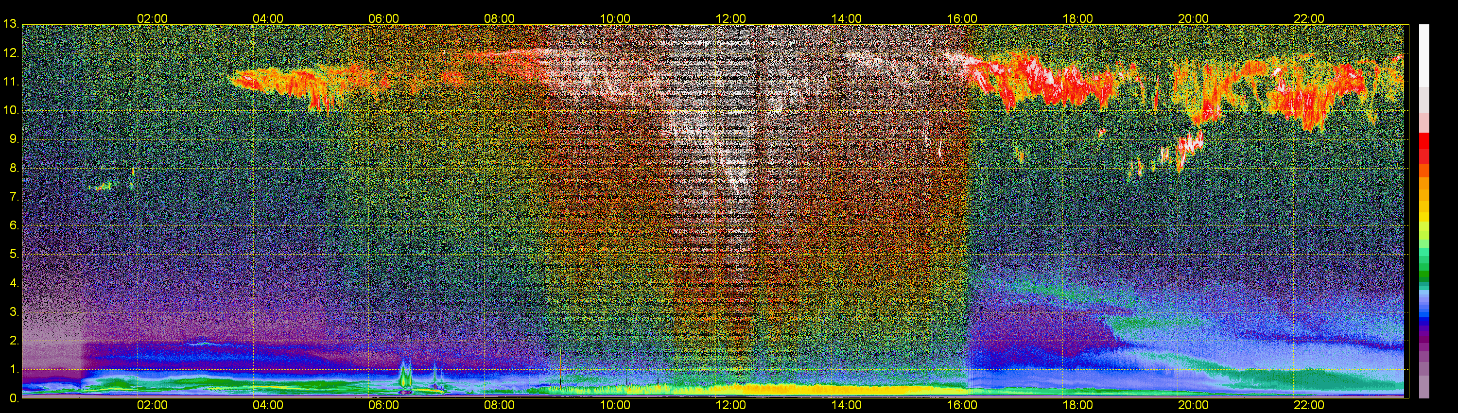Click altitude label 1 on the height axis
Image resolution: width=1458 pixels, height=413 pixels.
[x=14, y=369]
